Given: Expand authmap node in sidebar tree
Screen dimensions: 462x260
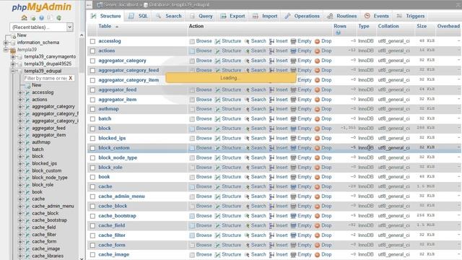Looking at the screenshot, I should [20, 142].
